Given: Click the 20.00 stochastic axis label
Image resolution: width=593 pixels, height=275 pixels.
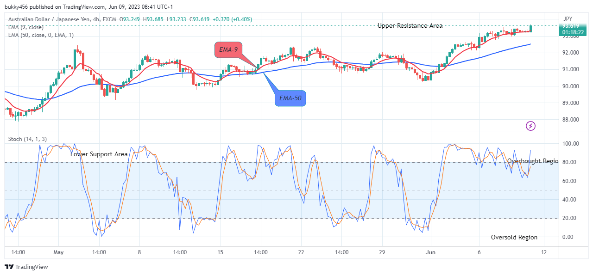Looking at the screenshot, I should point(570,218).
